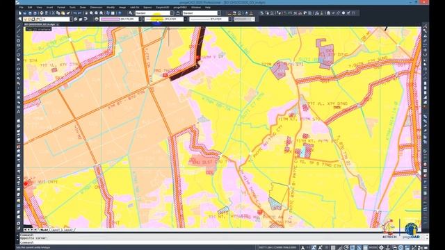Click the Save icon in standard toolbar
Viewport: 445px width, 250px height.
[30, 13]
